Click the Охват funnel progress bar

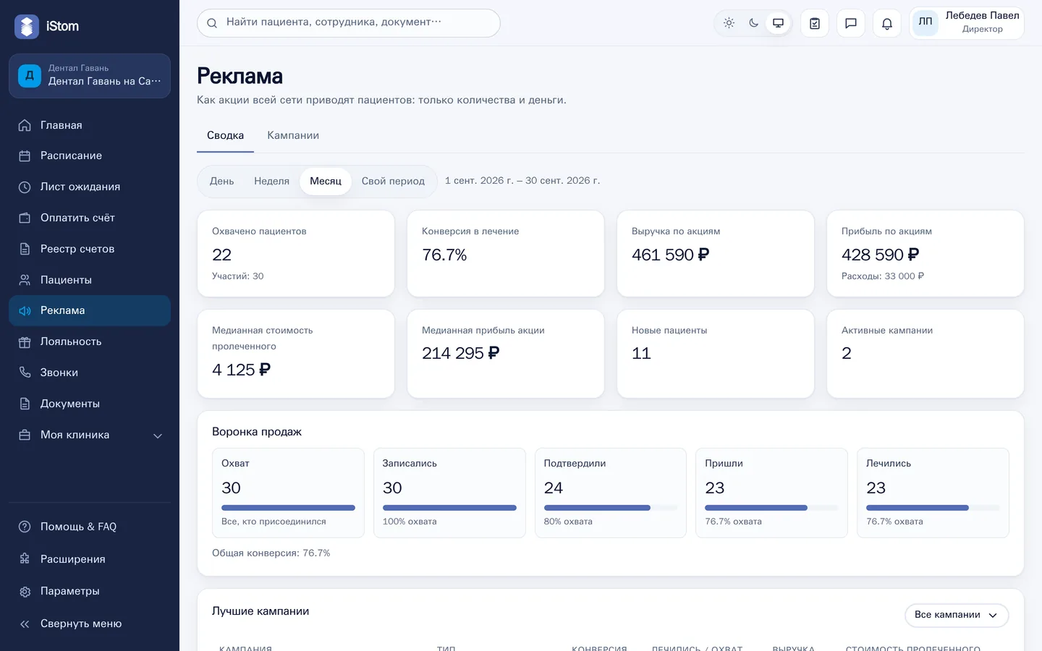[288, 508]
